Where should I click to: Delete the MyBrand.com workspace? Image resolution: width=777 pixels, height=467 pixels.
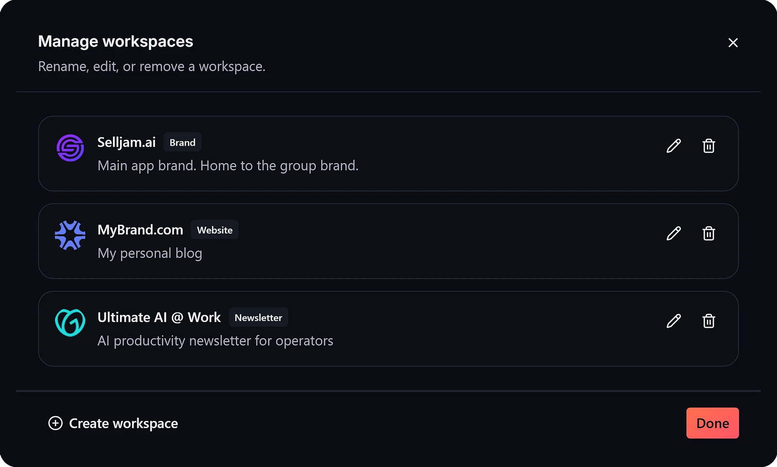click(709, 233)
